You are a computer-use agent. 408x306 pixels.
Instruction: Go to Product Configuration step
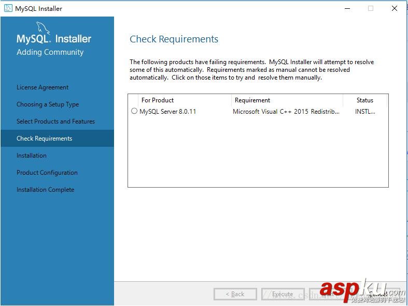click(47, 173)
